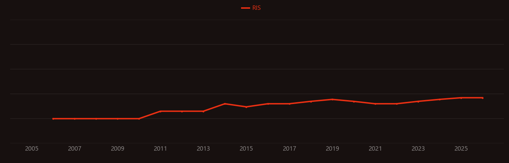The height and width of the screenshot is (163, 509).
Task: Select the RIS data point at 2015
Action: [246, 107]
